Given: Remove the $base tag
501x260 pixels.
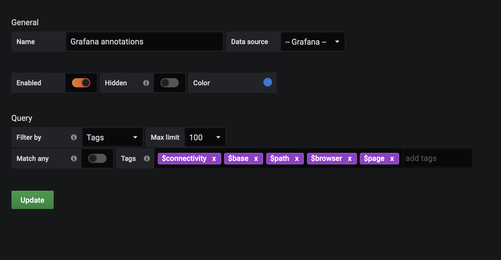Looking at the screenshot, I should [256, 159].
